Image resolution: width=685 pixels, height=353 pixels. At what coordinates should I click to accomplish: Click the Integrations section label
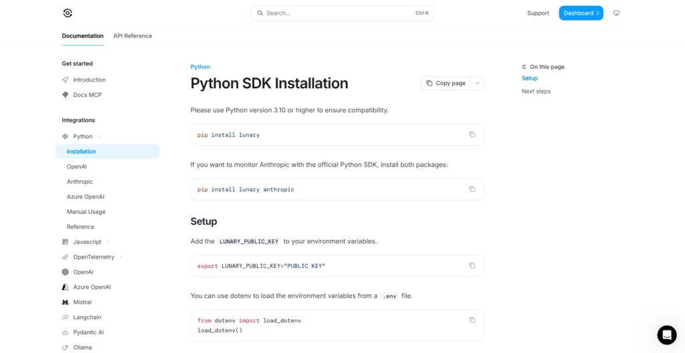click(78, 120)
